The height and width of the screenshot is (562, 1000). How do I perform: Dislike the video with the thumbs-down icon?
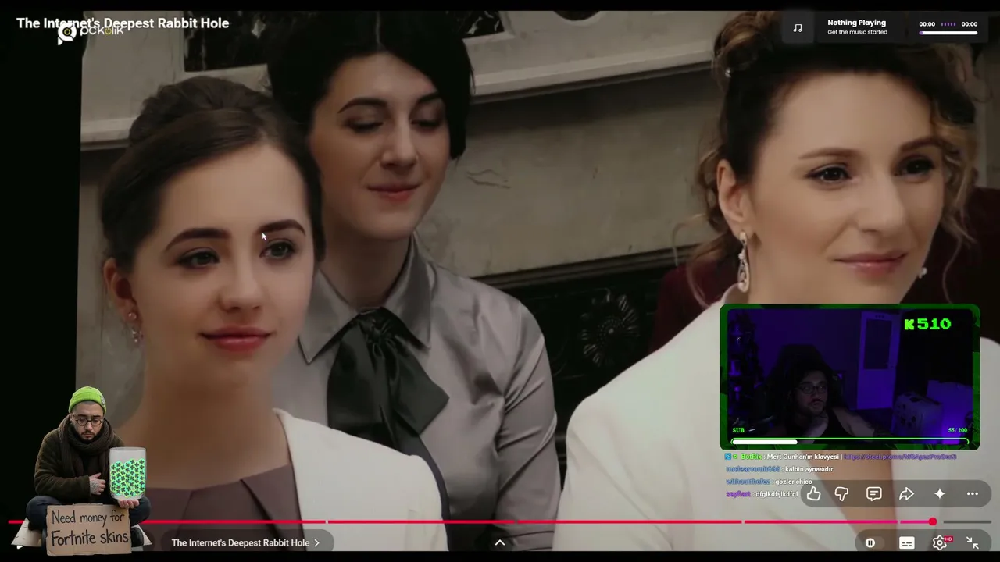point(841,493)
